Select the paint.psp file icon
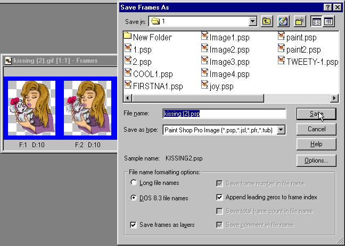The width and height of the screenshot is (345, 246). coord(281,36)
